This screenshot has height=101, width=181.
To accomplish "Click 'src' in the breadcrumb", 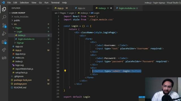I will 56,13.
